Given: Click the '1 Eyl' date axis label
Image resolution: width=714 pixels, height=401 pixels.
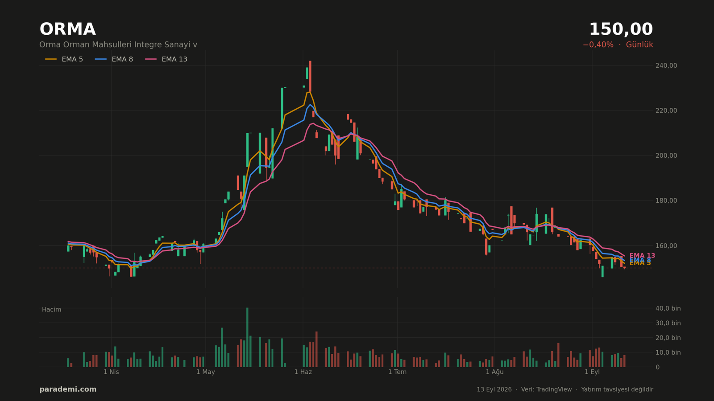Looking at the screenshot, I should [x=592, y=372].
